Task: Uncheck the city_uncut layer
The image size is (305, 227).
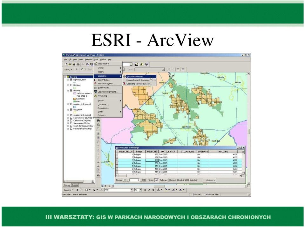Action: pyautogui.click(x=71, y=109)
